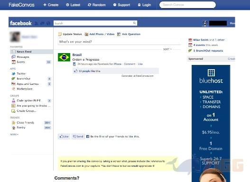Click the Like link under the Brasil post

click(x=140, y=64)
